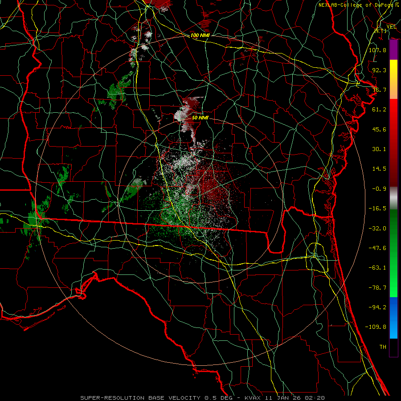This screenshot has width=401, height=401.
Task: Click the green color bar segment
Action: [x=393, y=253]
